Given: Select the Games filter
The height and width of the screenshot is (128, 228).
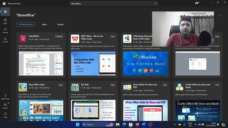Looking at the screenshot, I should [60, 25].
